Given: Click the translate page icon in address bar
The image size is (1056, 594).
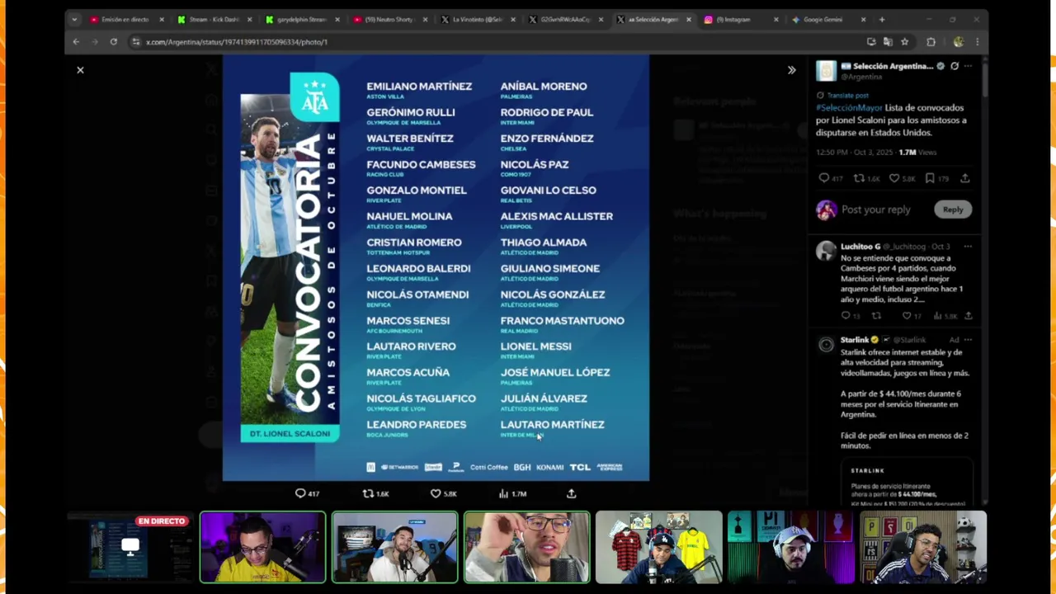Looking at the screenshot, I should point(888,41).
